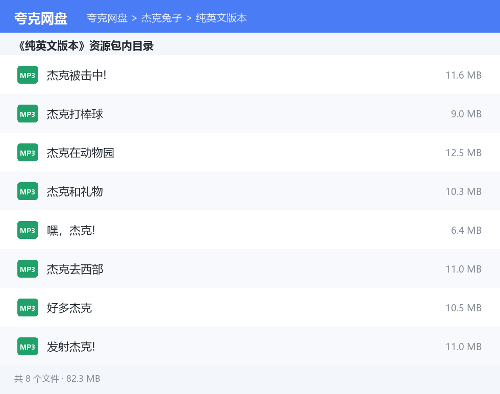Click the MP3 icon for 杰克去西部
This screenshot has width=500, height=394.
coord(28,269)
